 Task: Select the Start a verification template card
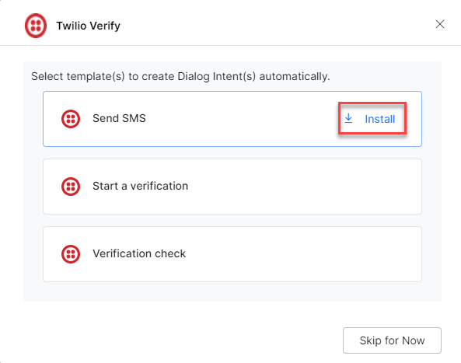point(232,187)
